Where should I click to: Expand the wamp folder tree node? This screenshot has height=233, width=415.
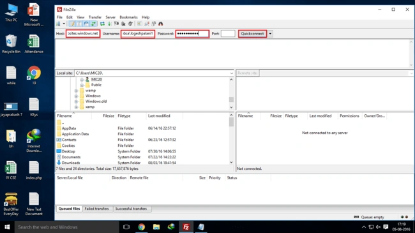click(x=76, y=91)
